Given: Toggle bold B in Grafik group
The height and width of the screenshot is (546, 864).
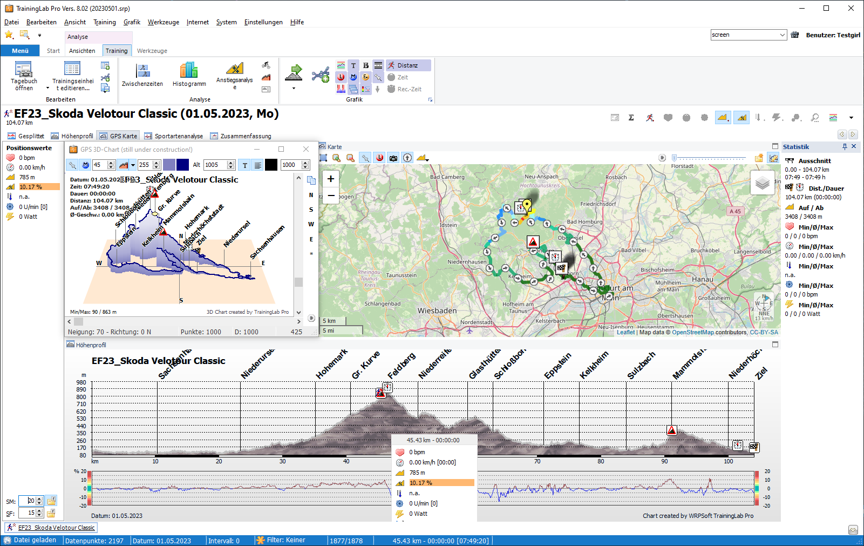Looking at the screenshot, I should 366,65.
